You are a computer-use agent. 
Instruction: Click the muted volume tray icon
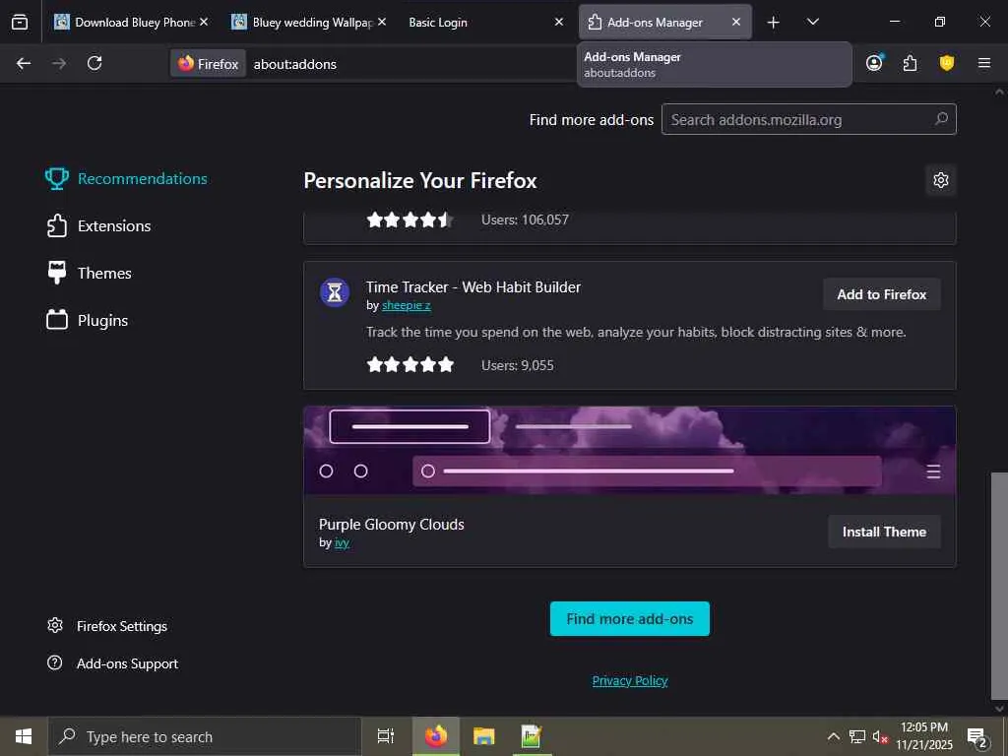click(879, 736)
